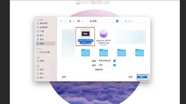Select the pngsucai_647381 thumbnail
The width and height of the screenshot is (186, 104).
point(85,34)
